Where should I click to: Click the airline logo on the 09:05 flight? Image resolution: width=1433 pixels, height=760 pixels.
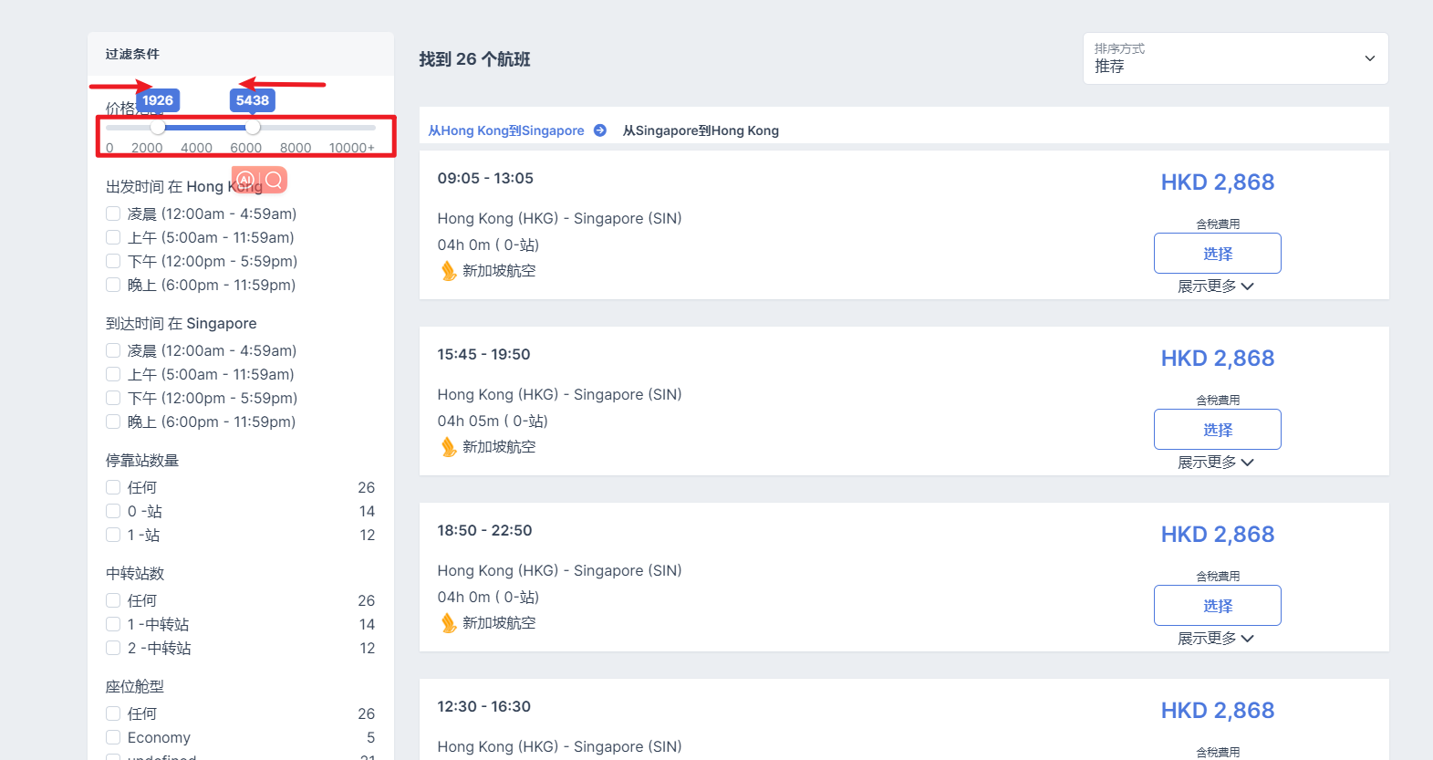(448, 271)
